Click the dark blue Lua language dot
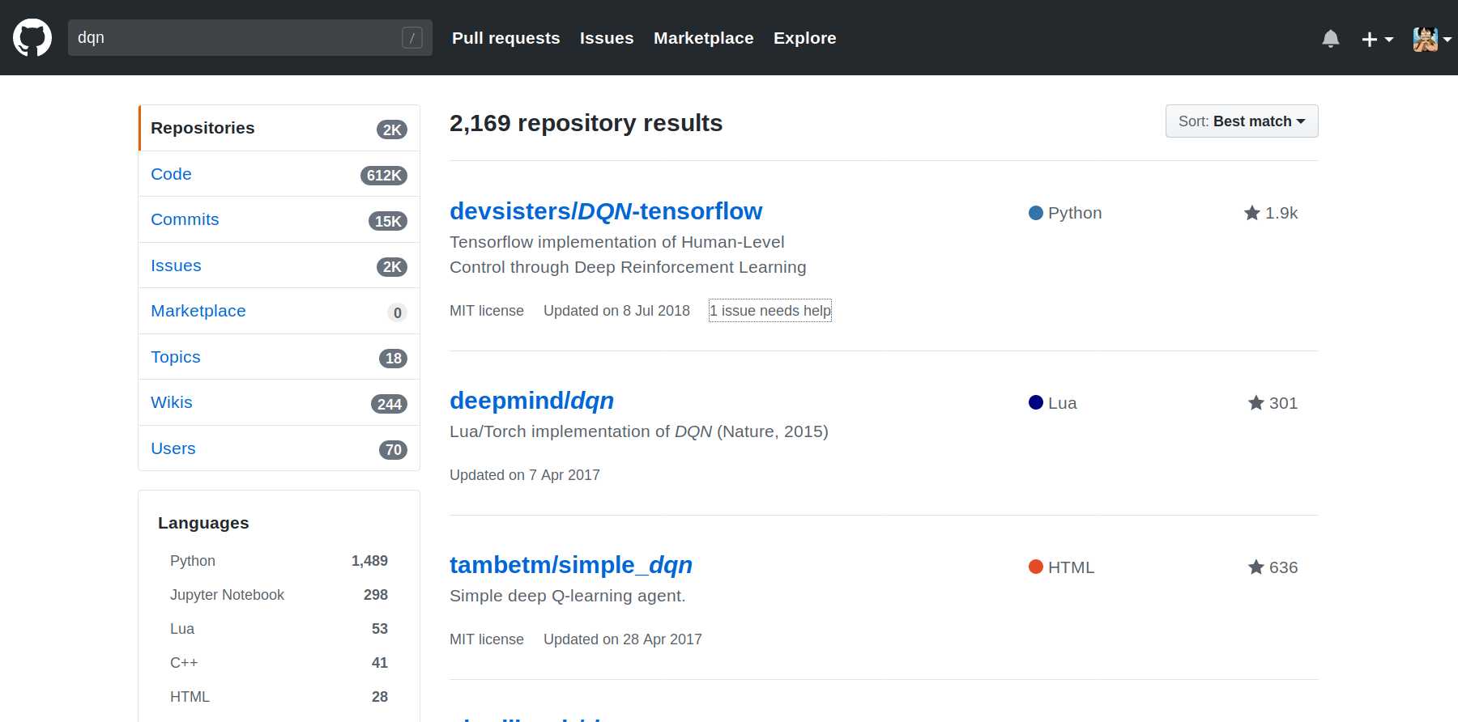 click(1035, 402)
